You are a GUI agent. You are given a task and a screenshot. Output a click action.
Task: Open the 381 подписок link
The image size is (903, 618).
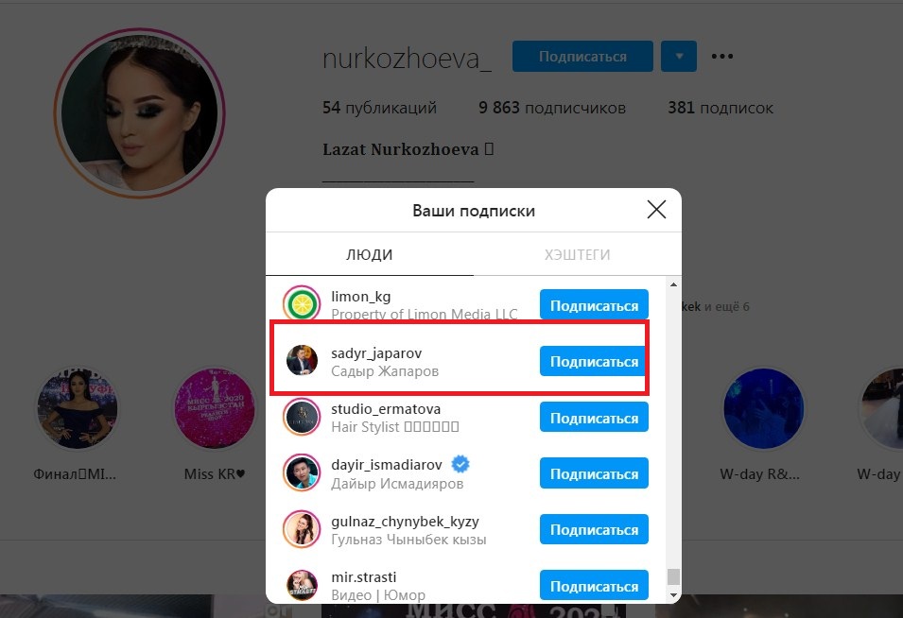pyautogui.click(x=721, y=108)
